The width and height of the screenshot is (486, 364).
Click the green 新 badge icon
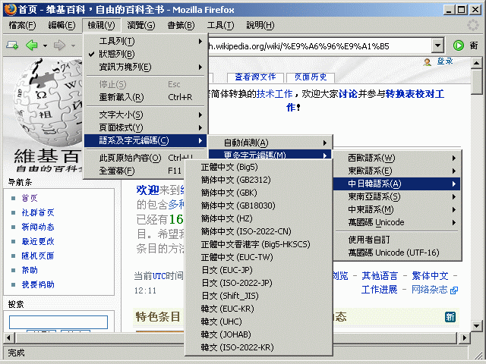[x=450, y=317]
